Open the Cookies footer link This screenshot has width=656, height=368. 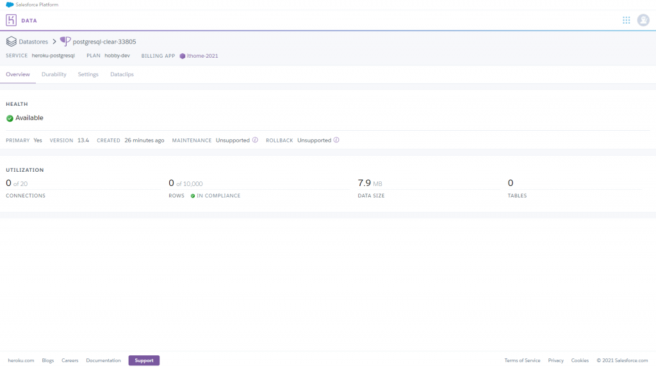(580, 360)
